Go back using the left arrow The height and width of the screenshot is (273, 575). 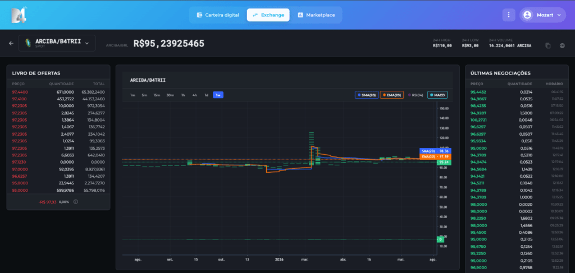click(x=11, y=43)
